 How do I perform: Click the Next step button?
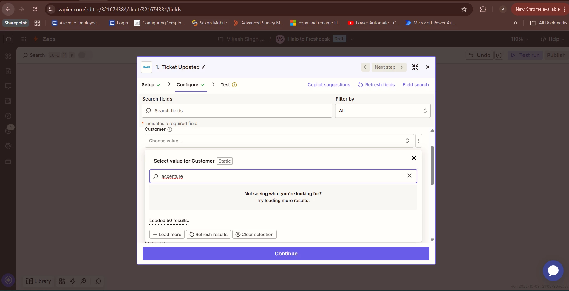pos(389,67)
